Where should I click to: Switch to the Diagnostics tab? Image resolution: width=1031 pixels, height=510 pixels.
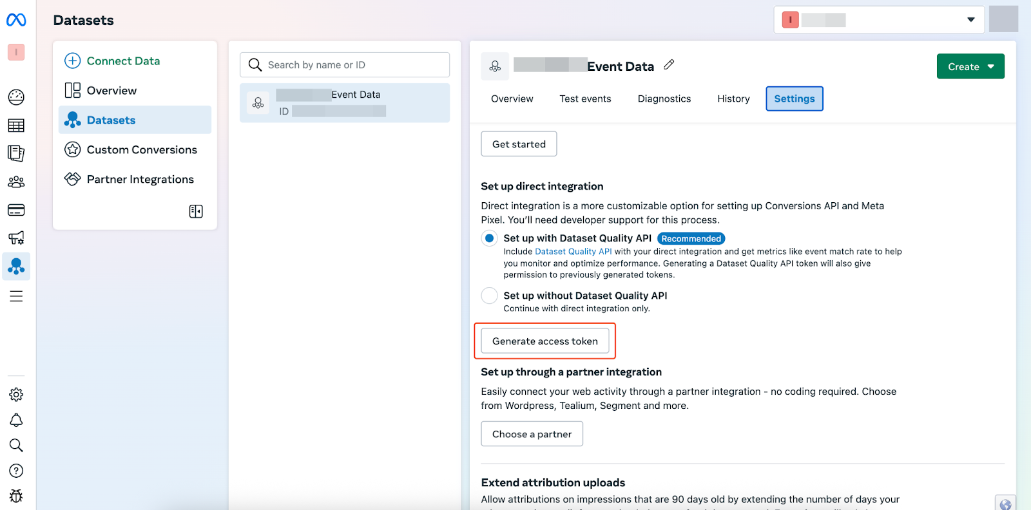664,99
